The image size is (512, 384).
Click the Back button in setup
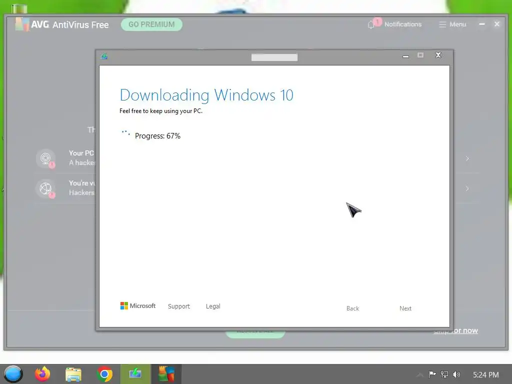[352, 308]
